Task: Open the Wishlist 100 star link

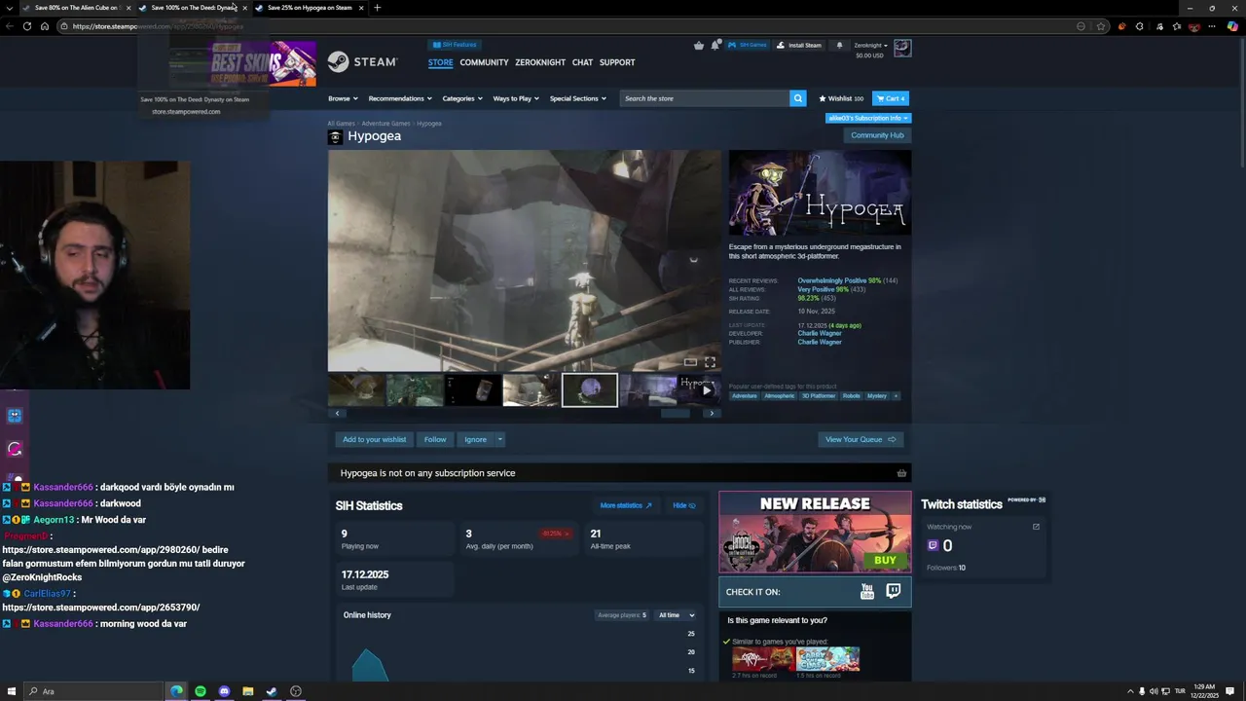Action: point(841,98)
